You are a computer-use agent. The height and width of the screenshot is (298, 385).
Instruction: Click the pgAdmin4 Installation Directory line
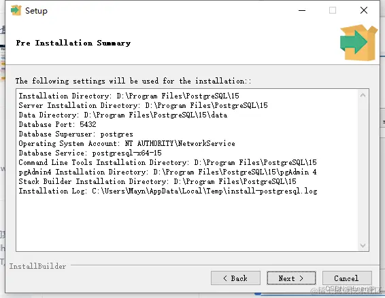click(x=168, y=172)
